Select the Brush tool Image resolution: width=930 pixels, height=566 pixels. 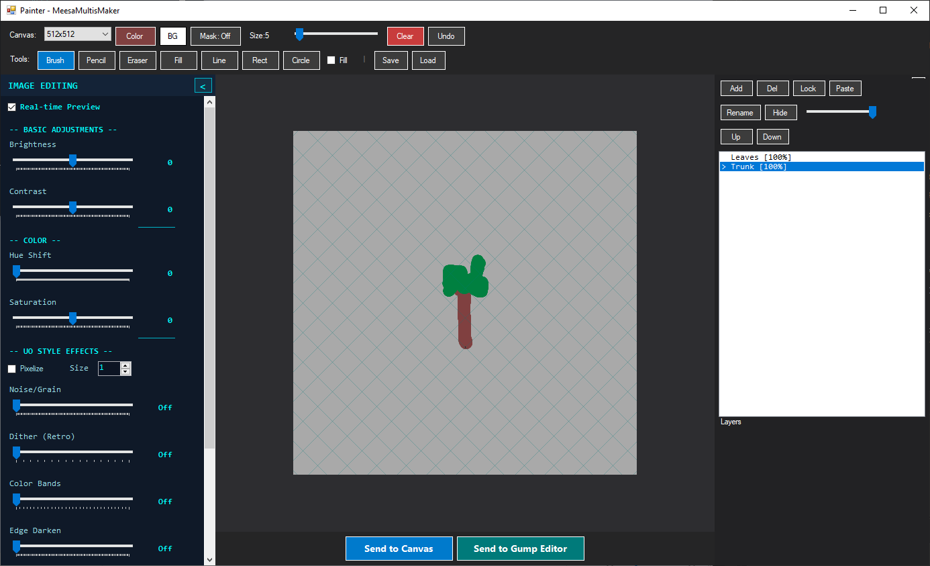(56, 60)
